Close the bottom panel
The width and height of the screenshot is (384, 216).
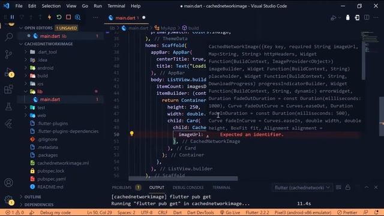click(376, 187)
